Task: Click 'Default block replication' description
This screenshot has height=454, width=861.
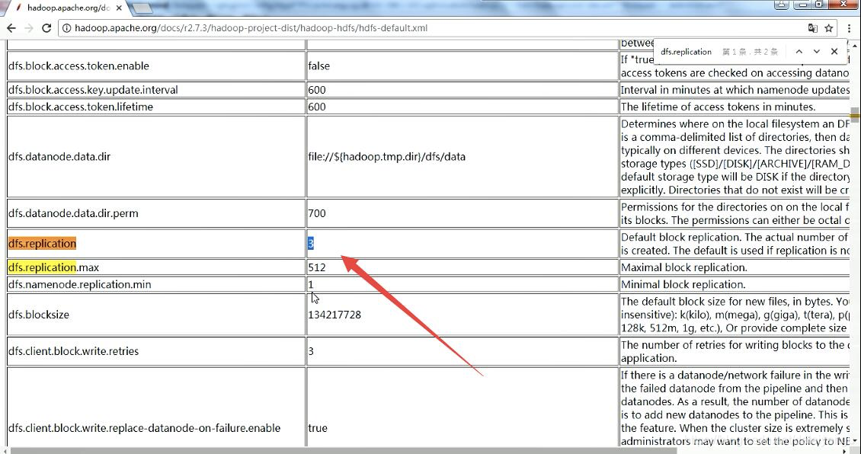Action: (x=735, y=244)
